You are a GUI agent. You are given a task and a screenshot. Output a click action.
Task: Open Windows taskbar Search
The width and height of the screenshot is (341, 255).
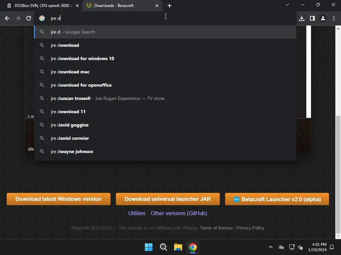(x=163, y=247)
